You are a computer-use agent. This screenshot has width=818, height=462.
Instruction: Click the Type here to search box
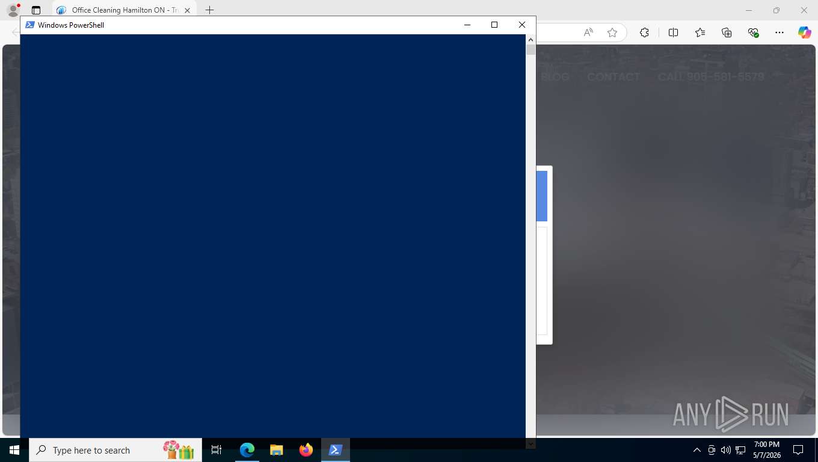(115, 450)
